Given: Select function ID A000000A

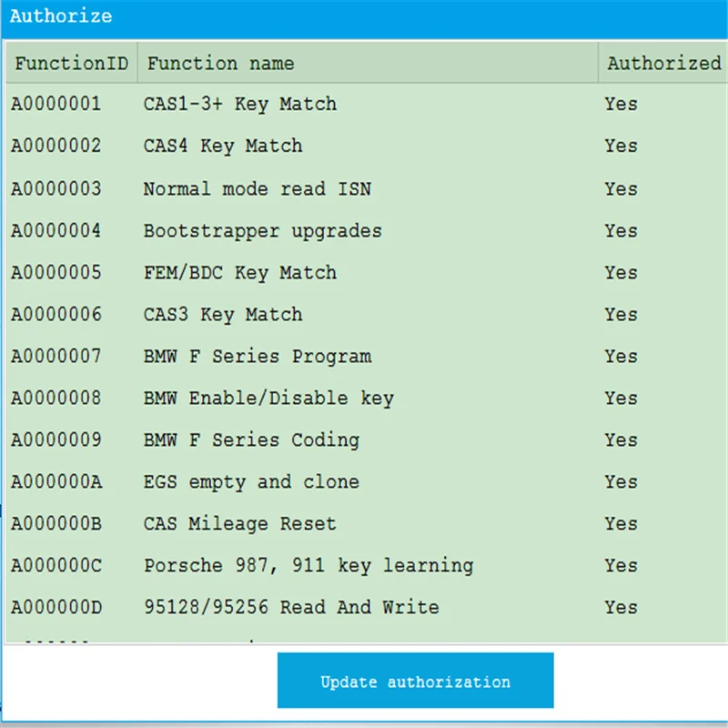Looking at the screenshot, I should point(56,482).
